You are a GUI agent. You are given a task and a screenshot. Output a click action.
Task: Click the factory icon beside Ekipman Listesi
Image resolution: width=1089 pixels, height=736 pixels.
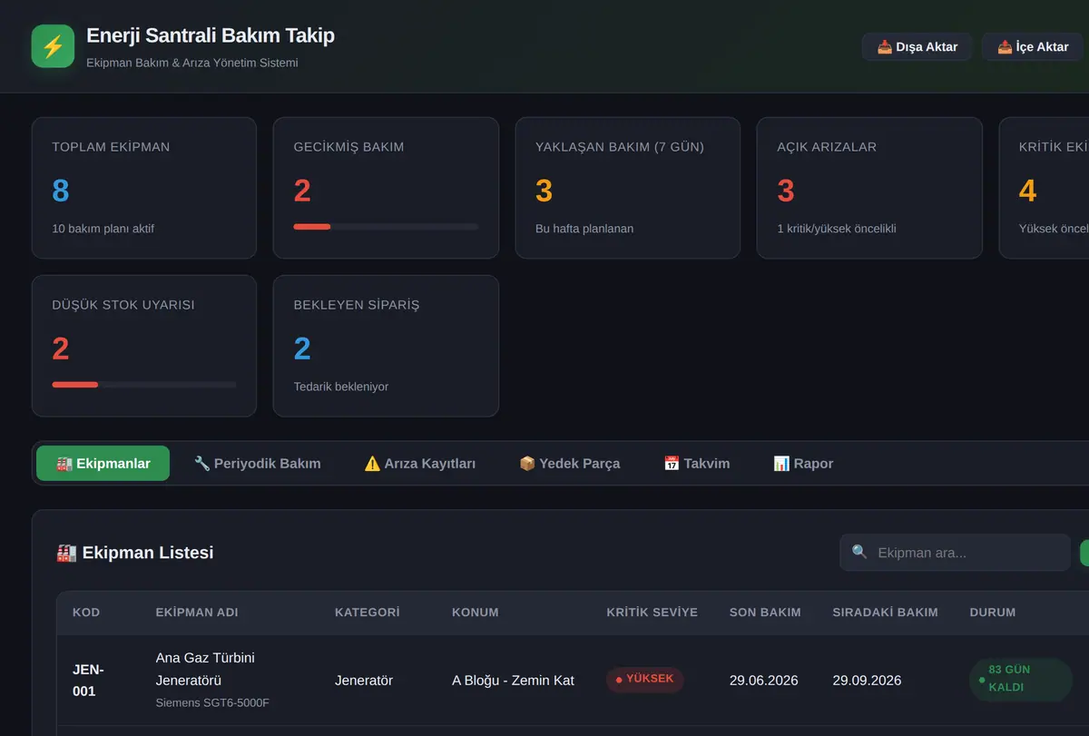click(x=66, y=553)
